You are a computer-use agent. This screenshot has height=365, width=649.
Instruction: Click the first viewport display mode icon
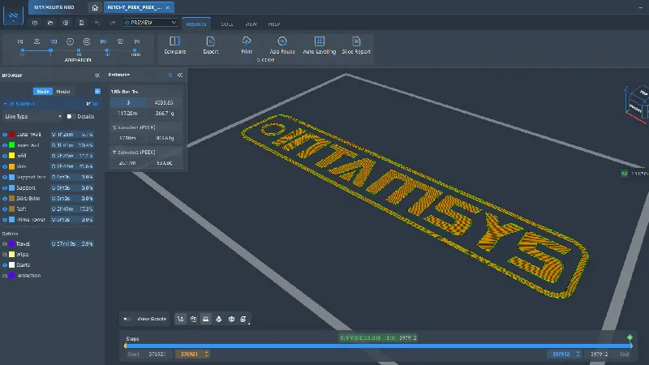180,319
